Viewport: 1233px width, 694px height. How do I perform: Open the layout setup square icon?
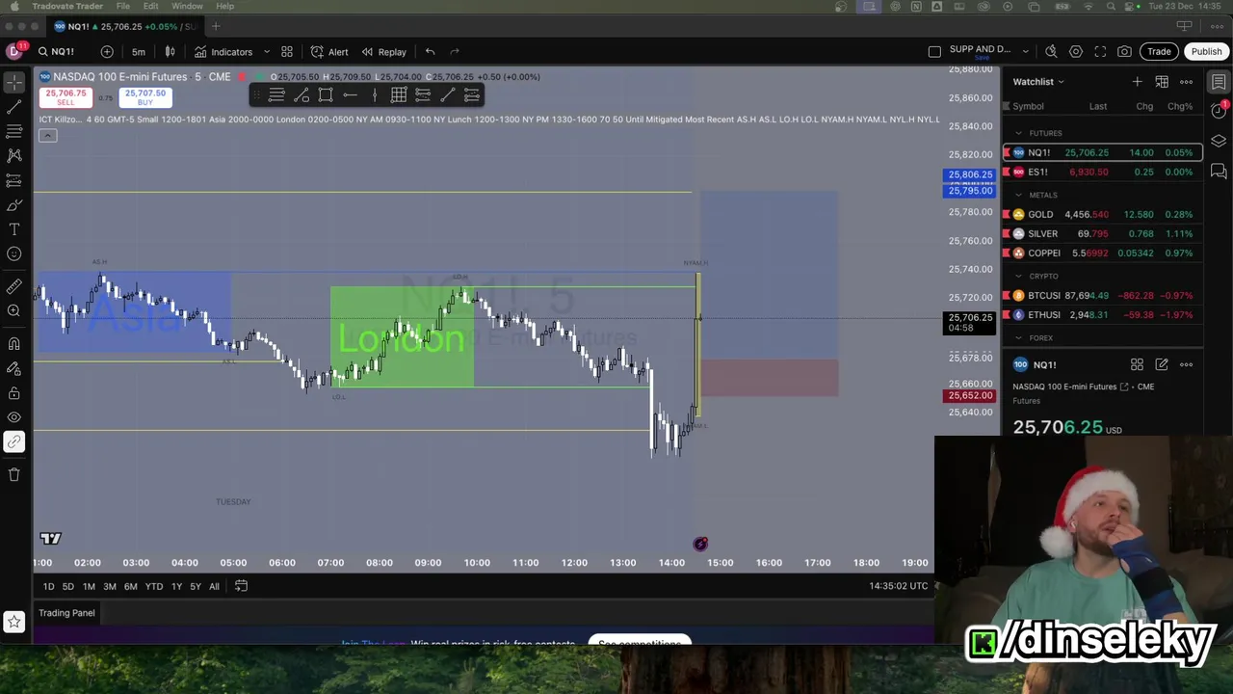tap(934, 52)
